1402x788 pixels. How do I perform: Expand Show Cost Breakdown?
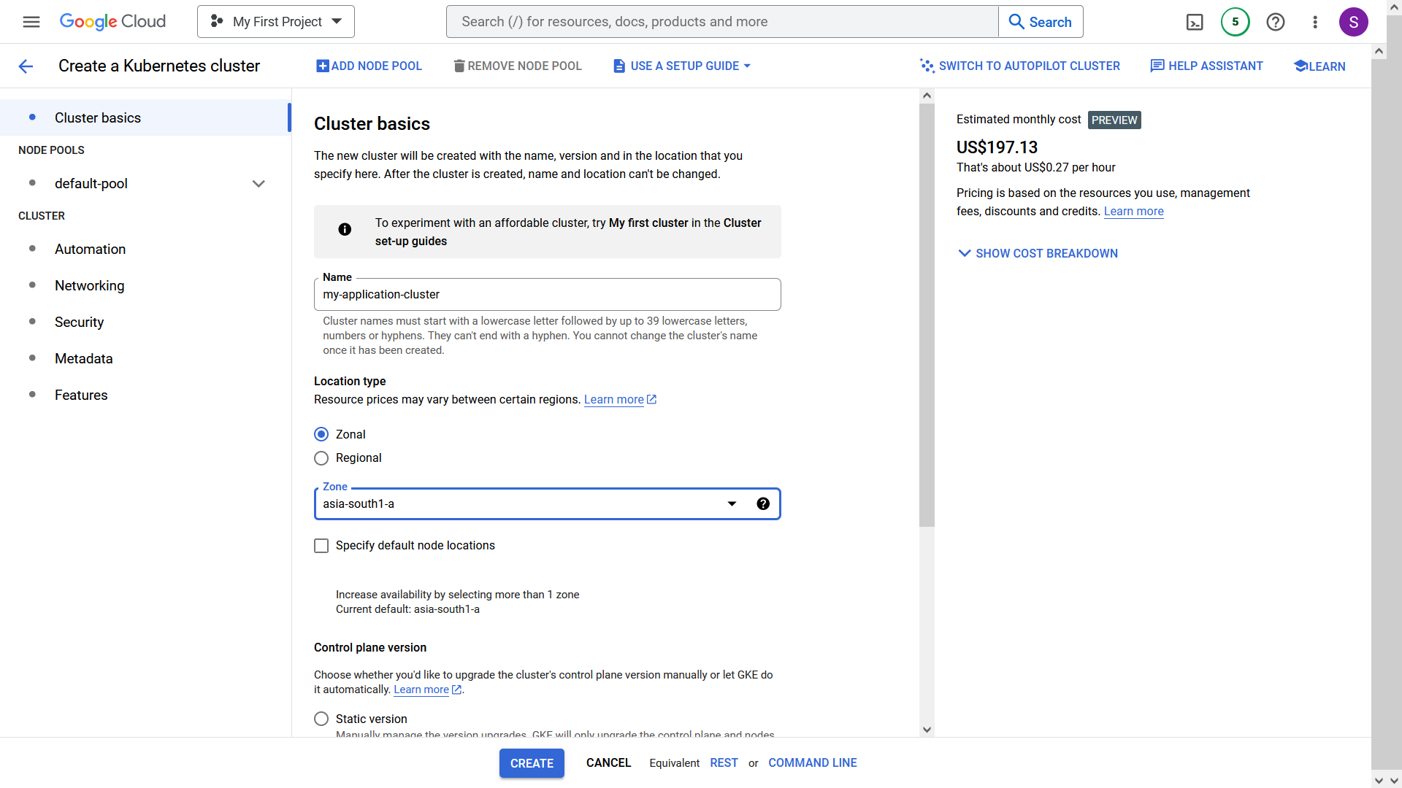tap(1038, 253)
